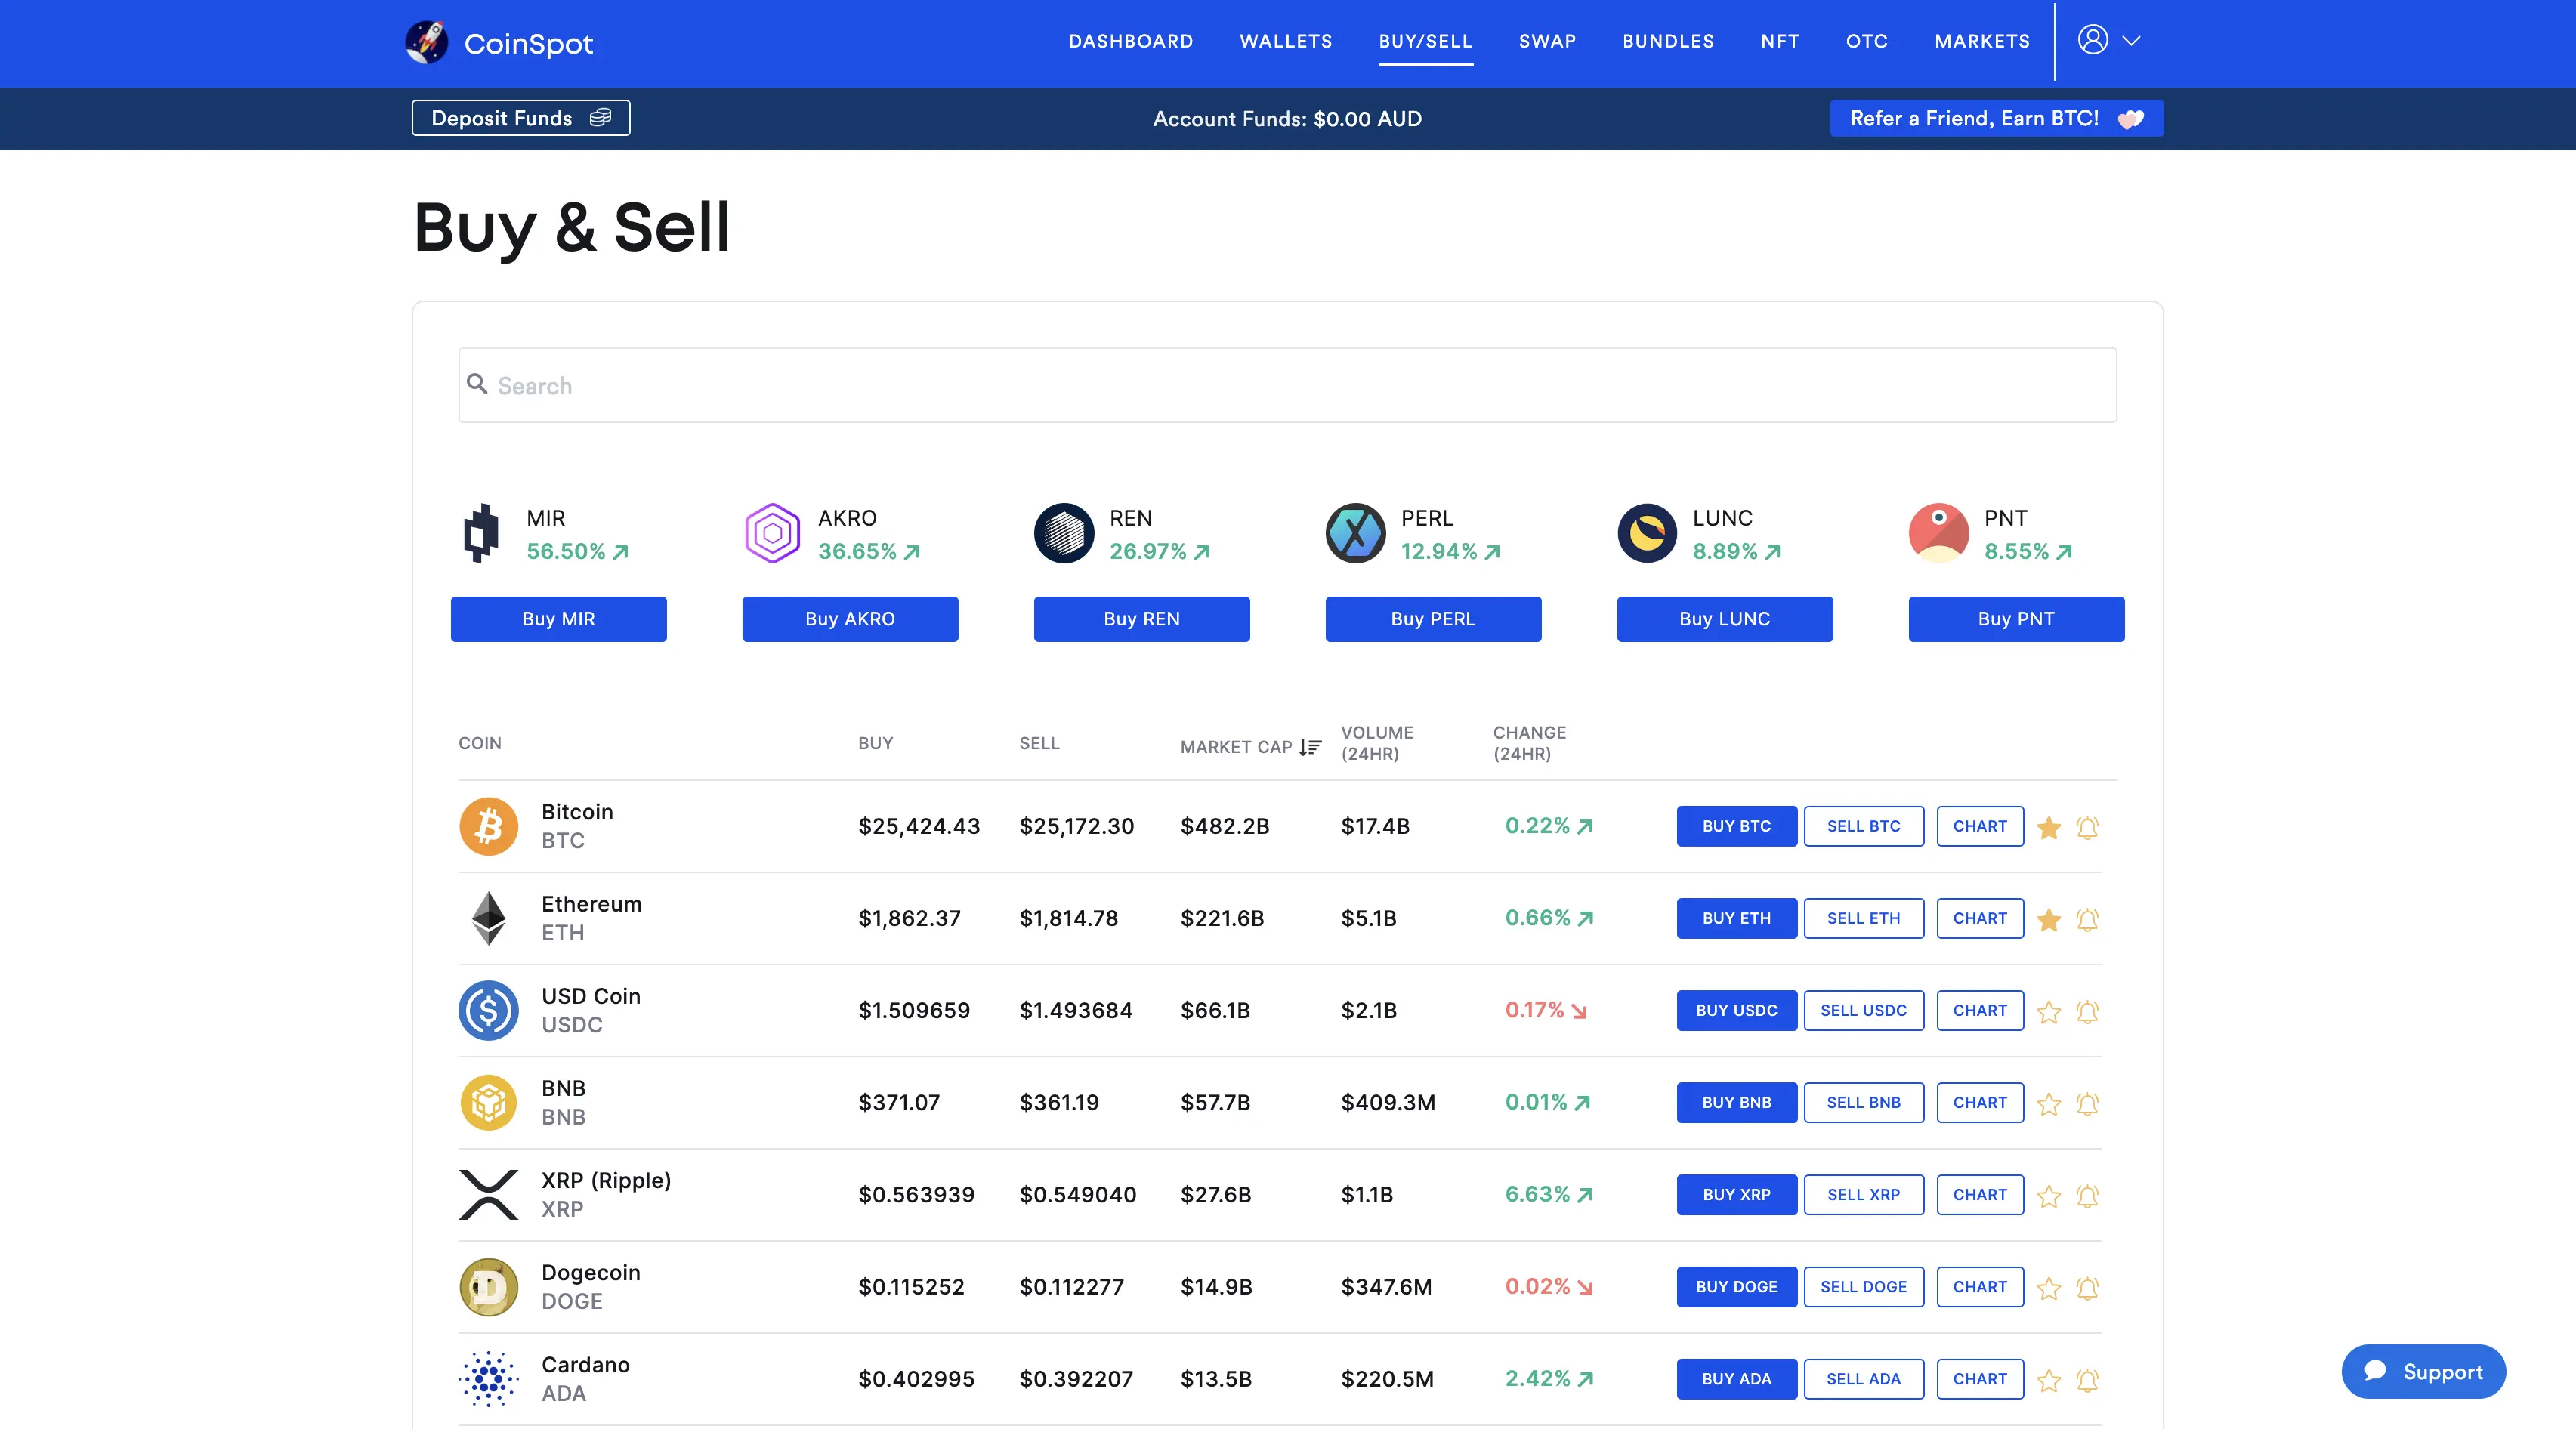Set price alert bell for BNB
The height and width of the screenshot is (1429, 2576).
[2087, 1103]
